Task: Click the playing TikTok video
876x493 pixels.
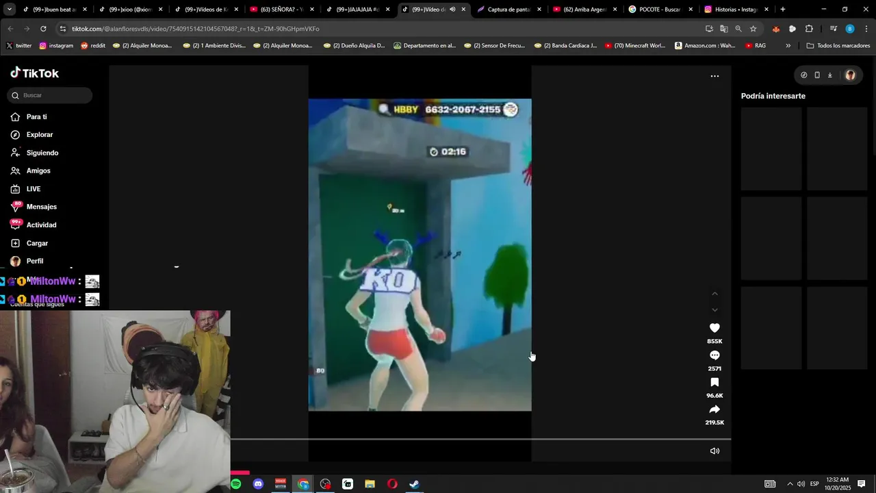Action: pos(420,255)
